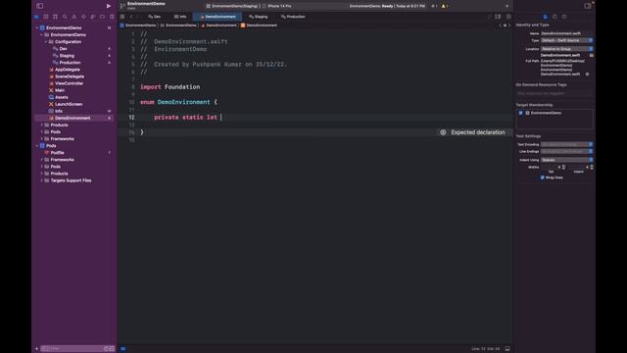Open the editor options list icon

pyautogui.click(x=498, y=17)
